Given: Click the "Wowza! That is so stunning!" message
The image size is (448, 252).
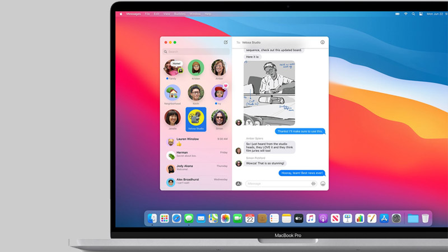Looking at the screenshot, I should (265, 164).
